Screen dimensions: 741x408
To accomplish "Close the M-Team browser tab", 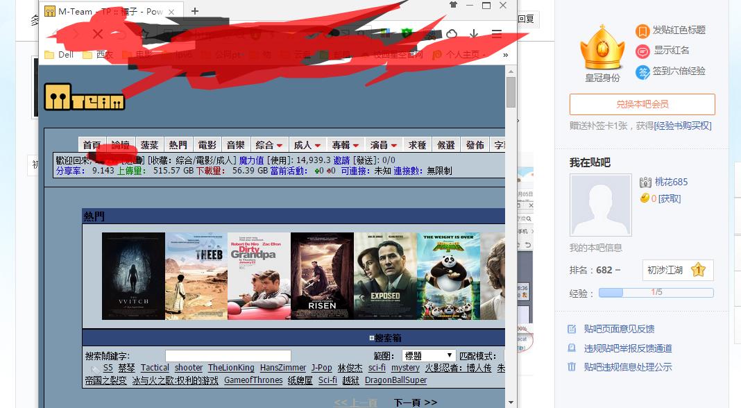I will tap(171, 12).
